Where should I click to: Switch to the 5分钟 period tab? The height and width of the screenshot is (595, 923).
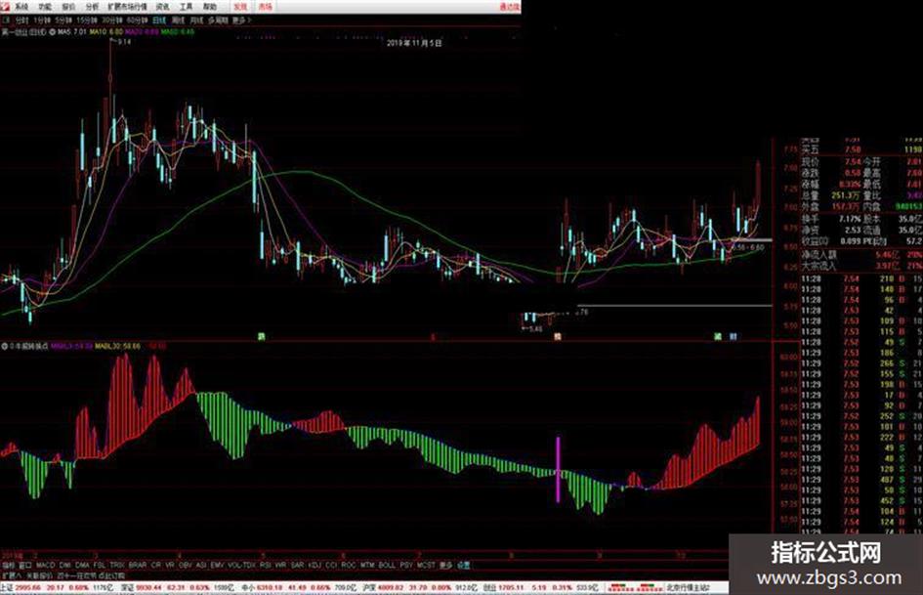[64, 21]
